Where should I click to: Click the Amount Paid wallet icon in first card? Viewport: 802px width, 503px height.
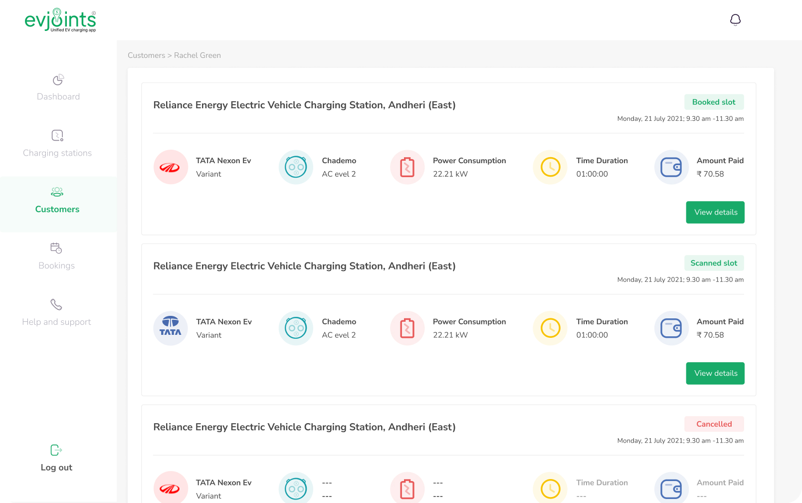tap(671, 167)
